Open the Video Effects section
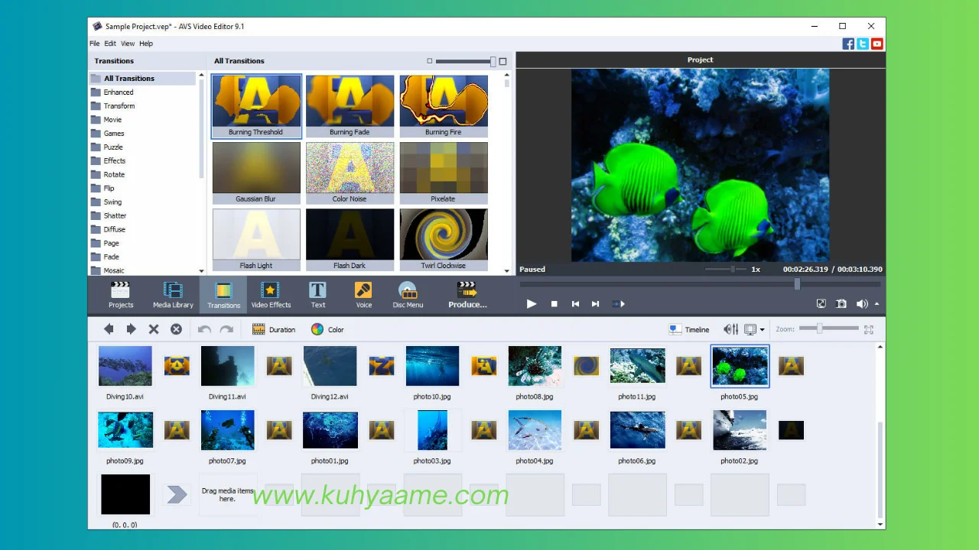The height and width of the screenshot is (550, 979). coord(271,295)
